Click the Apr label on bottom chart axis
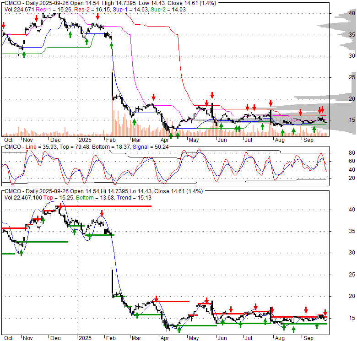 pyautogui.click(x=165, y=338)
